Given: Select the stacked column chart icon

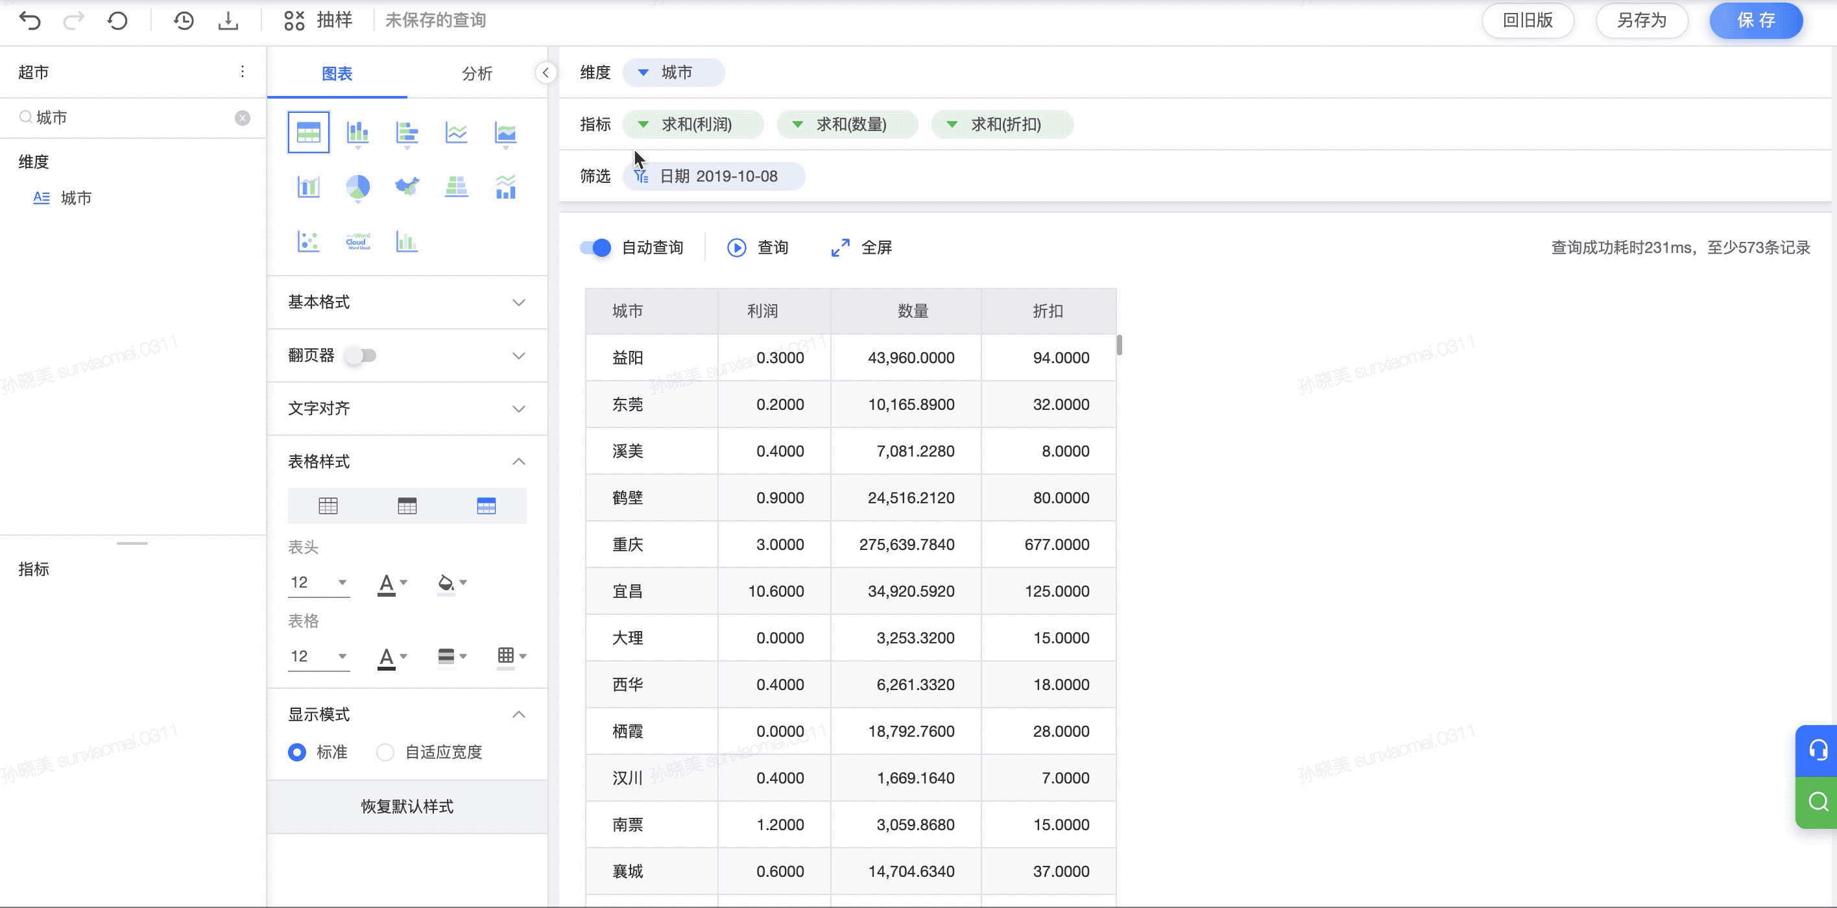Looking at the screenshot, I should (x=358, y=133).
